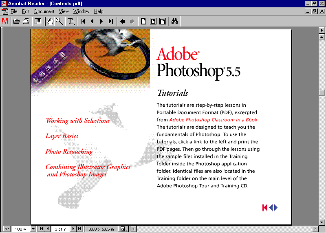Switch to Fit Width page view

pyautogui.click(x=163, y=21)
